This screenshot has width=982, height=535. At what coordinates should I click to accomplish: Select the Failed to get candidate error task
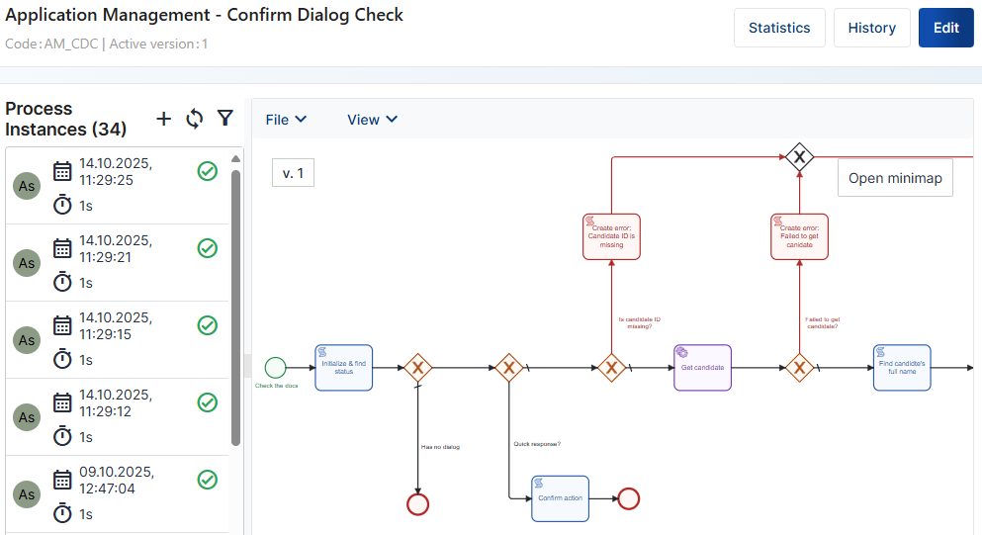[799, 237]
